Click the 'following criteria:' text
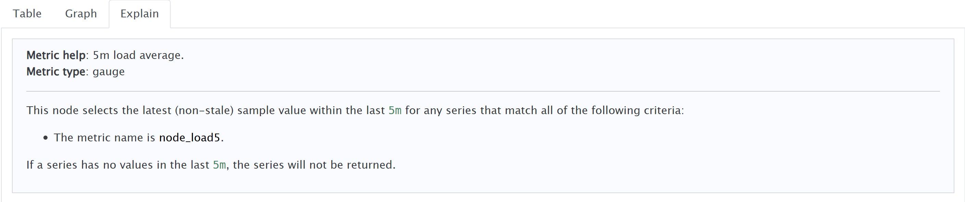The height and width of the screenshot is (202, 965). click(637, 110)
